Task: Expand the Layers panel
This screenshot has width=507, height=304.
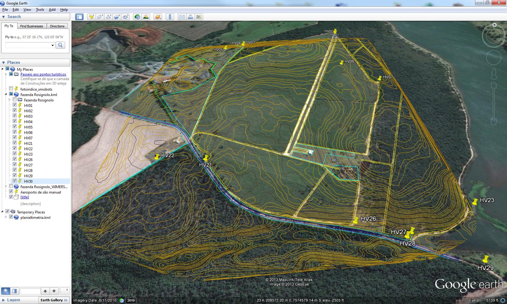Action: click(4, 300)
